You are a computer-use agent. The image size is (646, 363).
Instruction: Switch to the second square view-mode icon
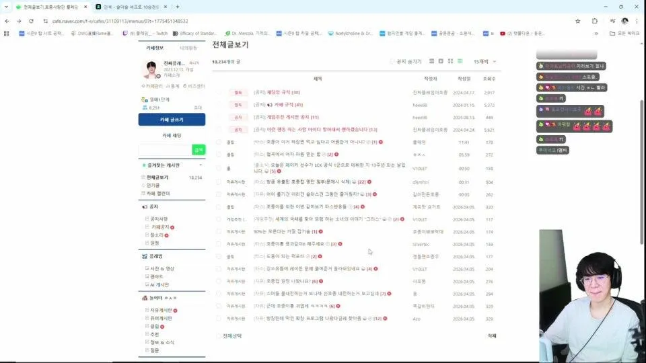(441, 61)
